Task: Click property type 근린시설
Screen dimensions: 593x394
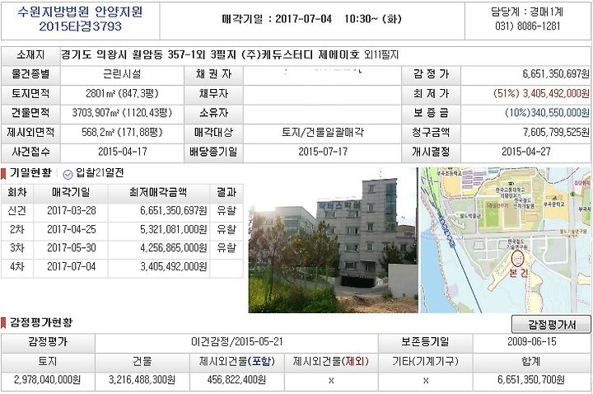Action: tap(122, 73)
